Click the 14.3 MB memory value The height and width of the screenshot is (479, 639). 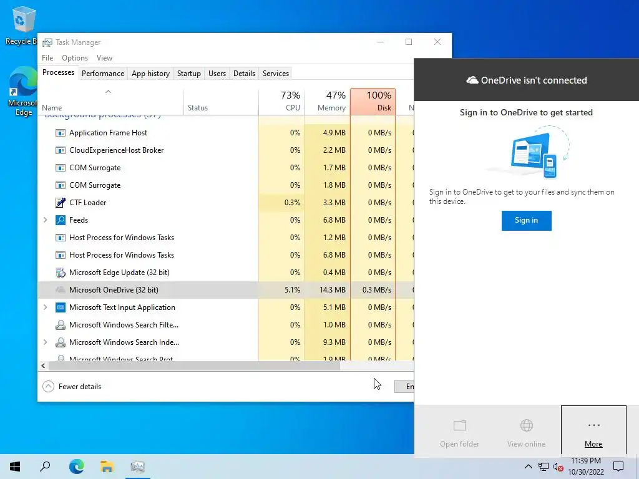[x=333, y=290]
